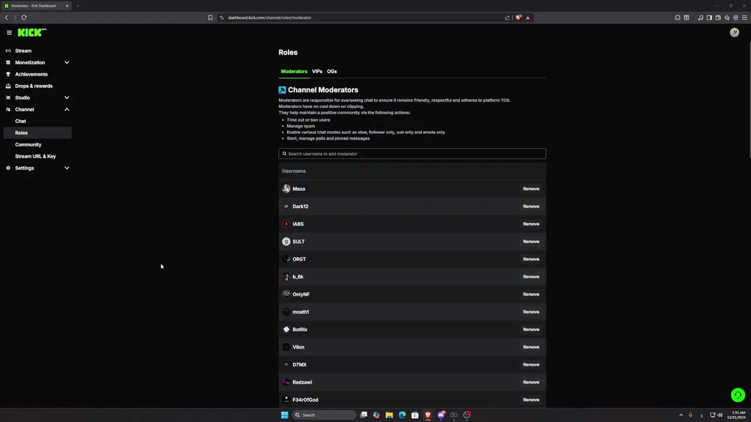
Task: Toggle the hamburger sidebar menu
Action: pos(9,33)
